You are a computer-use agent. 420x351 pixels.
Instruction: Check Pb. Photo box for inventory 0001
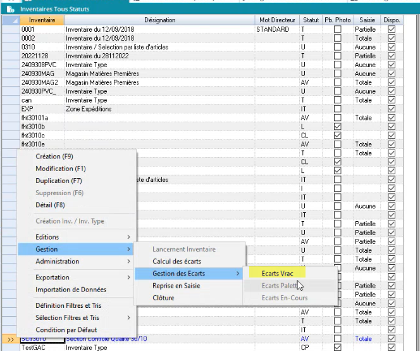[x=337, y=30]
